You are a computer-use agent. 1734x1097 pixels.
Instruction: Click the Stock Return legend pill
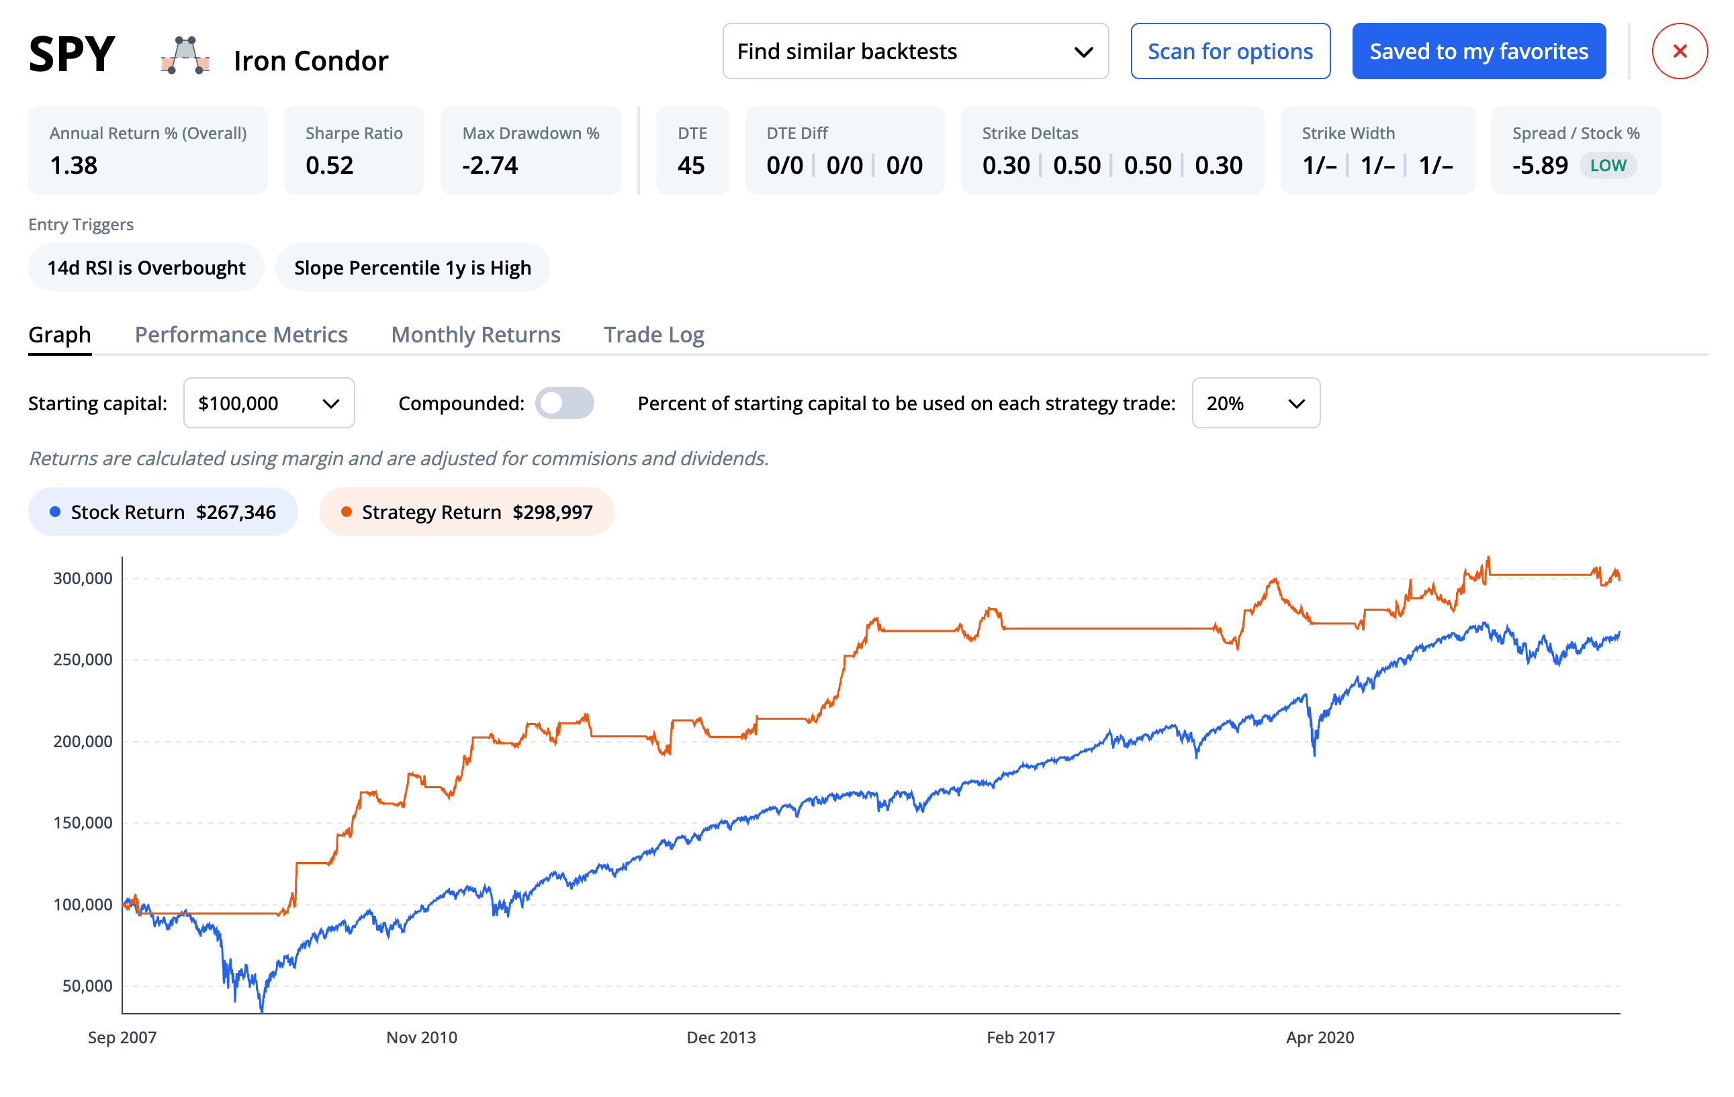pyautogui.click(x=163, y=512)
